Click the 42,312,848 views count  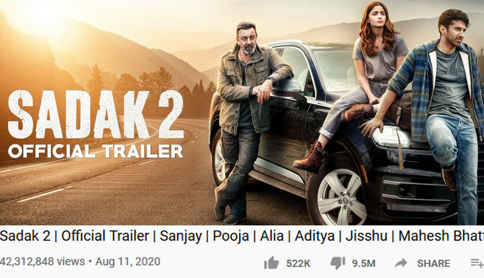tap(42, 262)
